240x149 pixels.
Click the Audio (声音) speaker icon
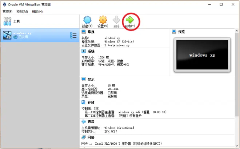click(x=83, y=122)
